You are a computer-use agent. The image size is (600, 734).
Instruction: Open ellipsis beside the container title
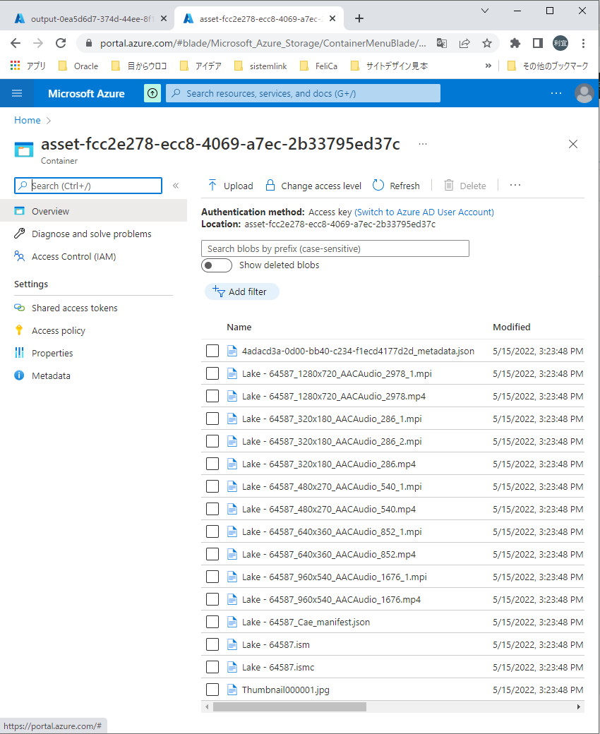(x=423, y=144)
